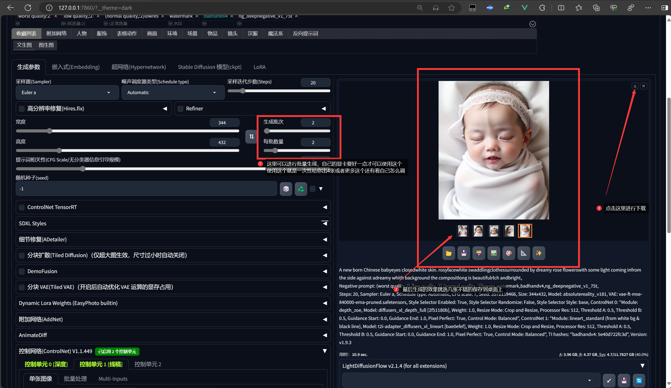
Task: Switch to Hypernetwork tab
Action: coord(138,67)
